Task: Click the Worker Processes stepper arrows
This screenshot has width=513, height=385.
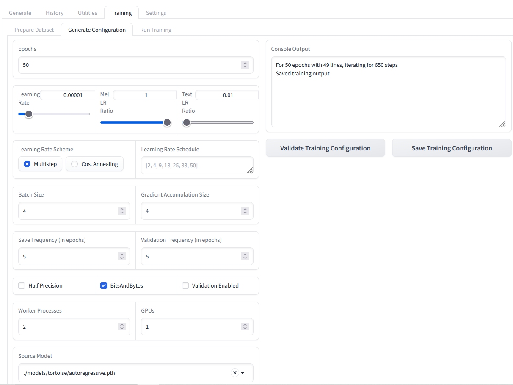Action: (x=122, y=327)
